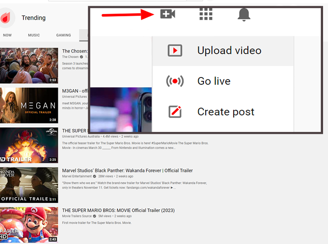Visit the Marvel Entertainment channel
The width and height of the screenshot is (328, 244).
point(77,176)
